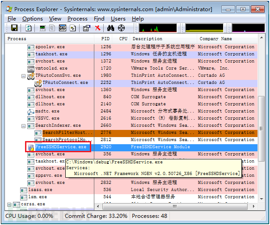Click the lsass.exe process icon
The image size is (270, 225).
pyautogui.click(x=24, y=190)
